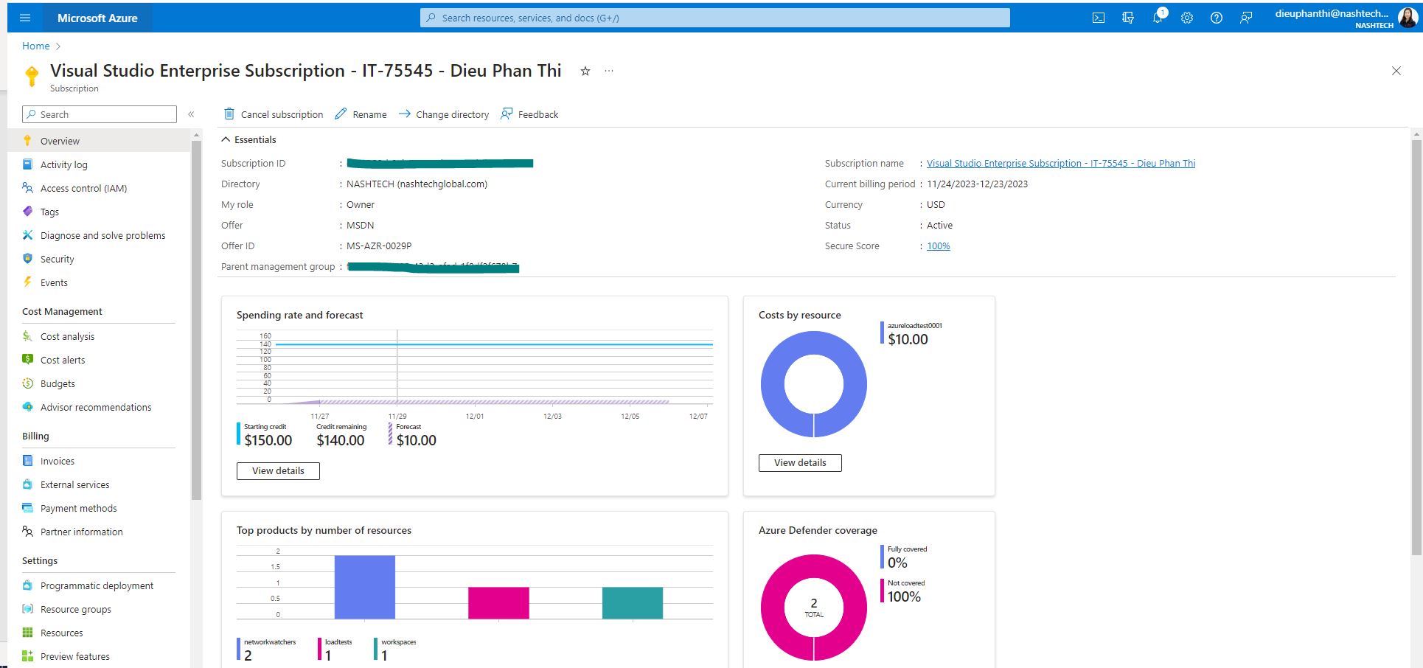Click the MS-AZR-0029P Offer ID value
Viewport: 1423px width, 668px height.
click(x=379, y=246)
